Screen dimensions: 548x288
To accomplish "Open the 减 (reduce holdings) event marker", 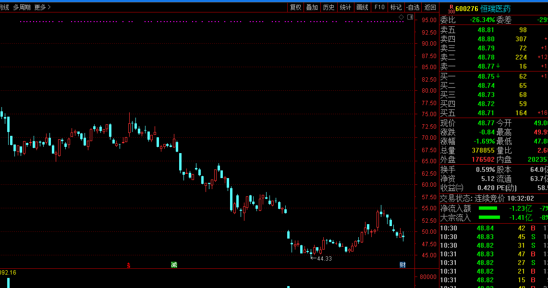I will pos(174,264).
